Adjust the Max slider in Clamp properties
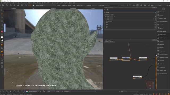This screenshot has width=170, height=95. pyautogui.click(x=134, y=19)
